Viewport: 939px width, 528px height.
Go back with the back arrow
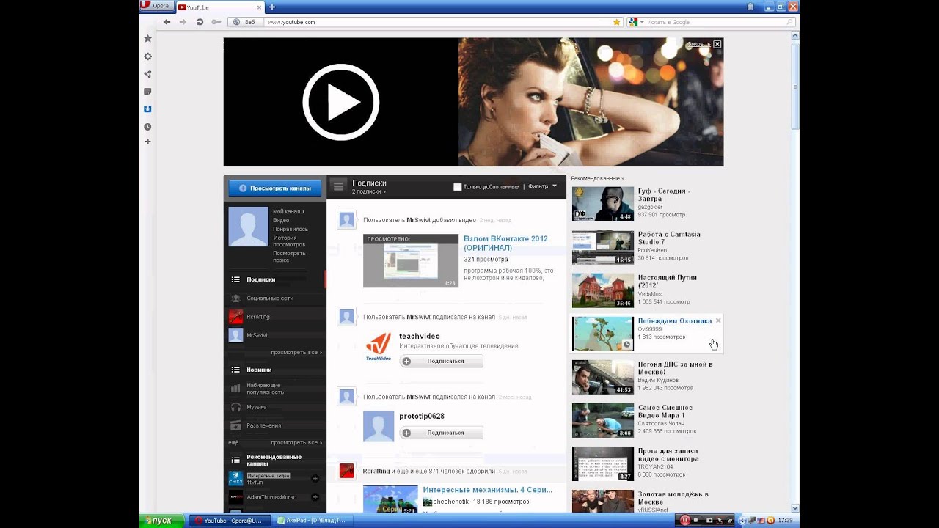(x=167, y=22)
